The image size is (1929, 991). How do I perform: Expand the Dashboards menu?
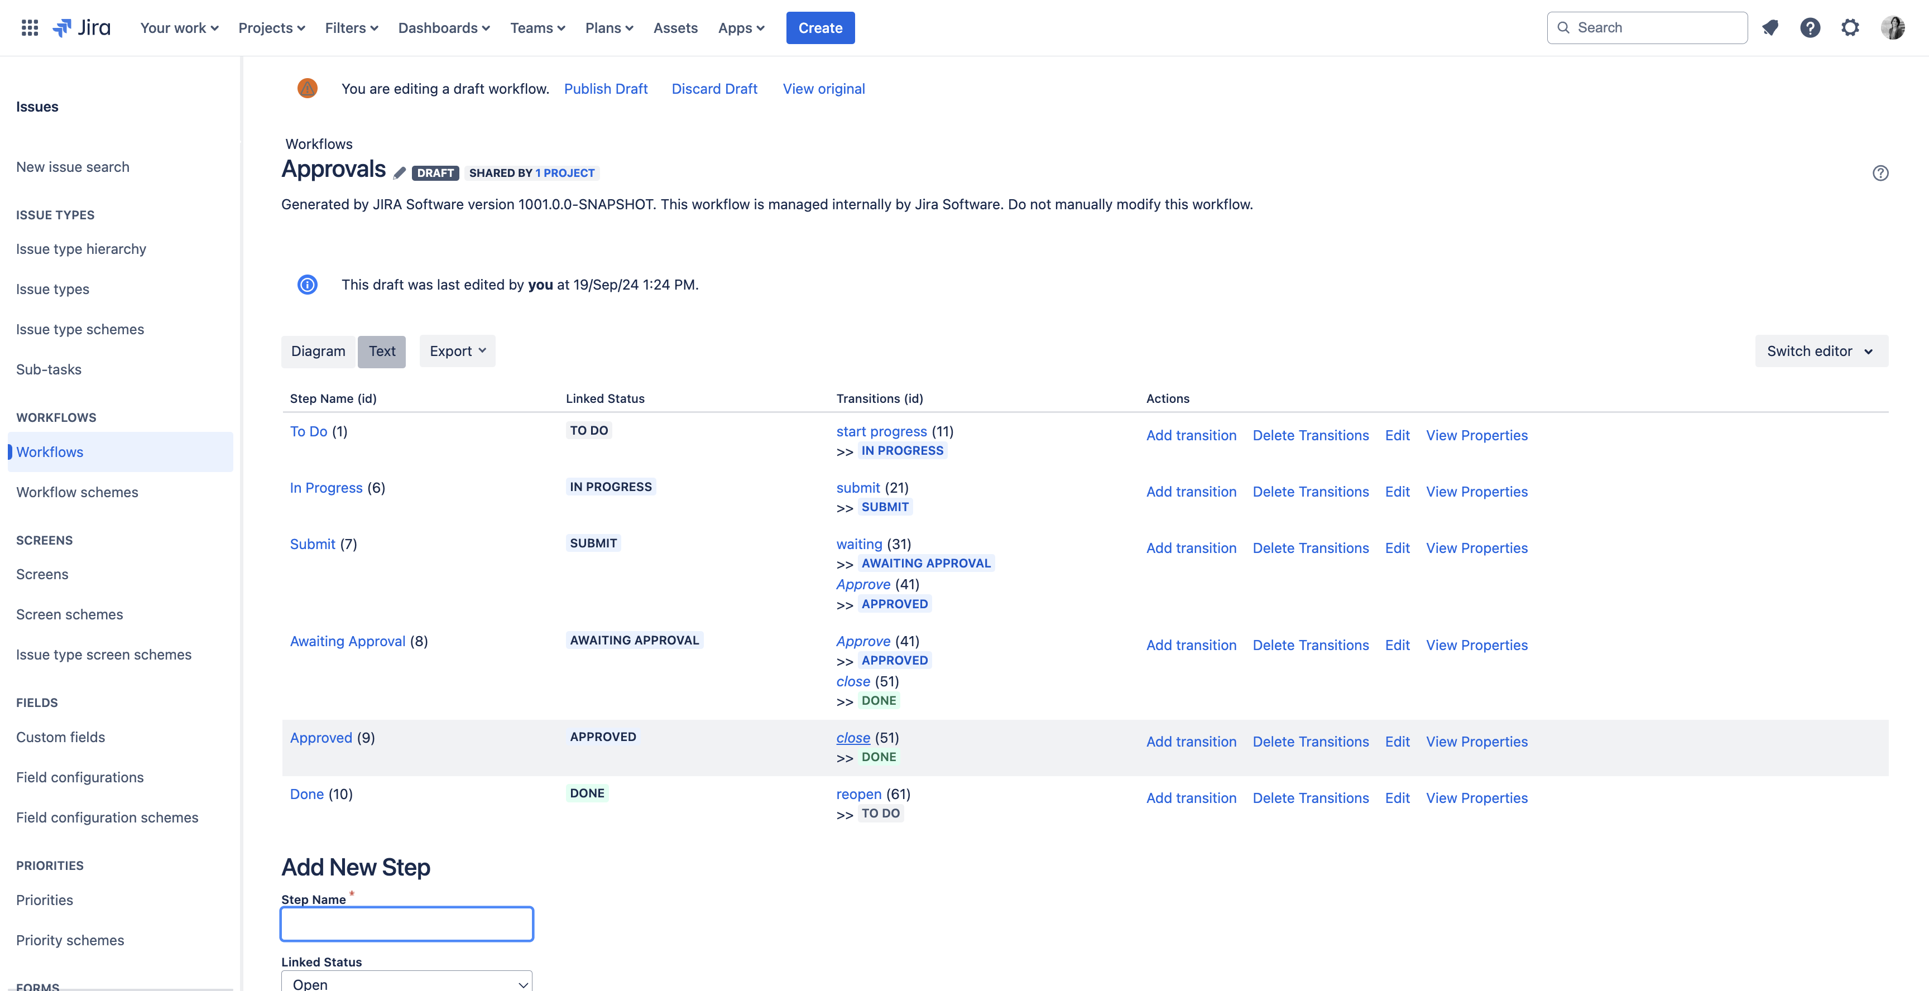pos(444,28)
